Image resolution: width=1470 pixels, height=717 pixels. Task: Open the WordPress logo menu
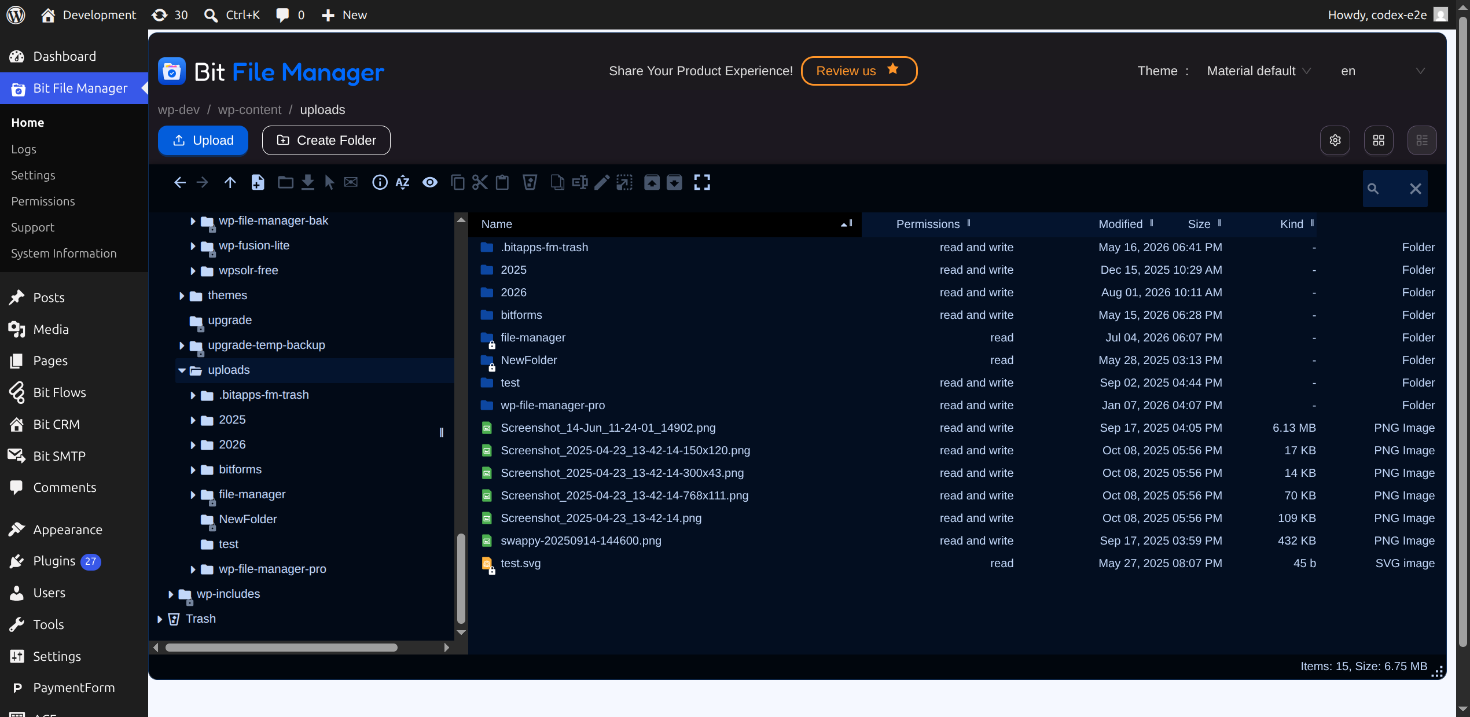[x=16, y=15]
